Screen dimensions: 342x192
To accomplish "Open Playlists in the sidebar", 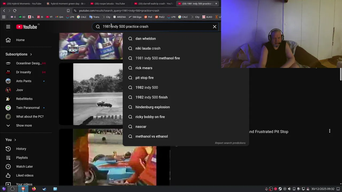I will 26,158.
